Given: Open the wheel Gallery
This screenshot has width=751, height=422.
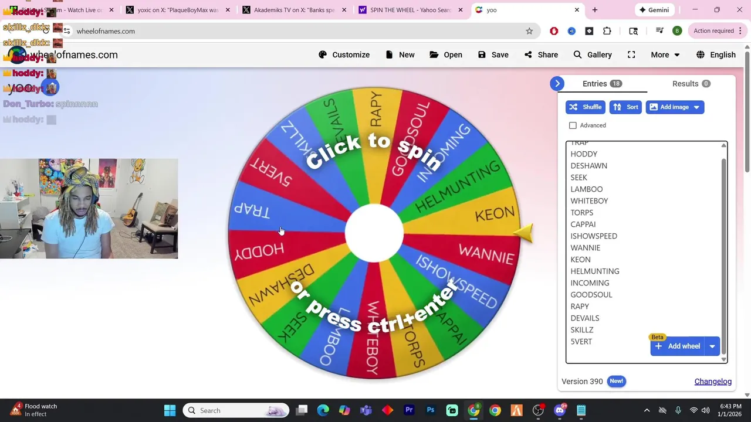Looking at the screenshot, I should click(x=593, y=55).
